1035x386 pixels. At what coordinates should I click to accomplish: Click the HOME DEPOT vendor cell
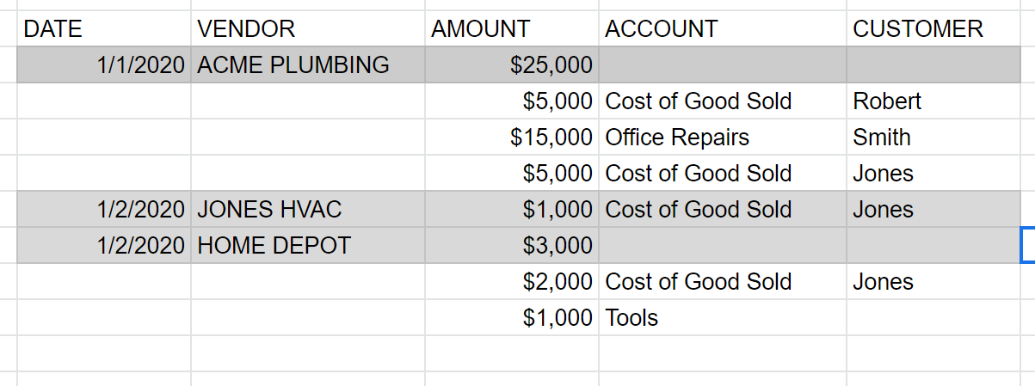(x=307, y=246)
